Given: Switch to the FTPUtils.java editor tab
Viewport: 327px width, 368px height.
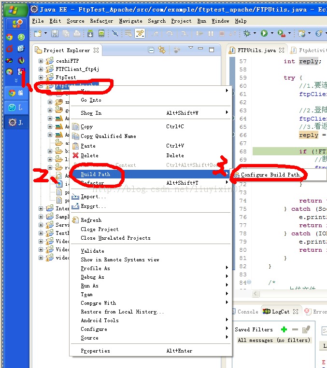Looking at the screenshot, I should (256, 50).
